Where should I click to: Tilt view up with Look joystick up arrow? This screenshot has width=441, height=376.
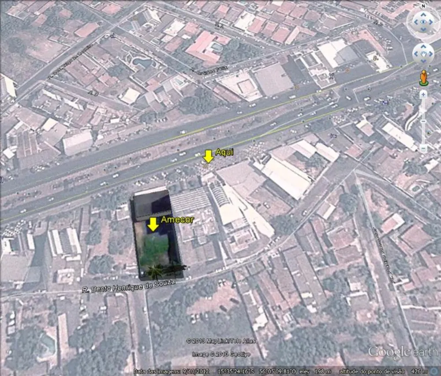(x=423, y=15)
